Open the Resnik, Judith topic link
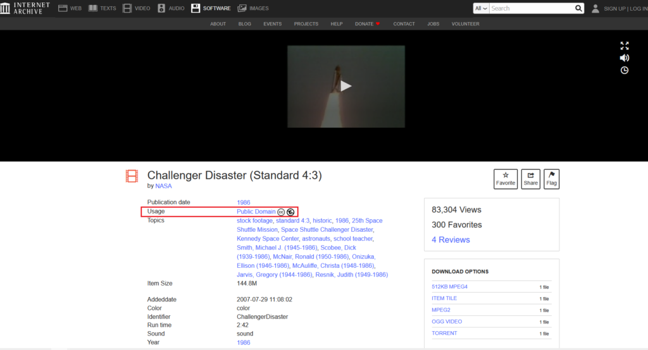Screen dimensions: 648x350 [352, 275]
